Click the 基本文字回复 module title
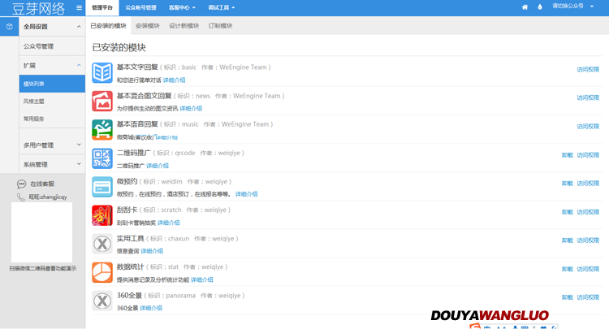This screenshot has height=329, width=609. pyautogui.click(x=137, y=67)
